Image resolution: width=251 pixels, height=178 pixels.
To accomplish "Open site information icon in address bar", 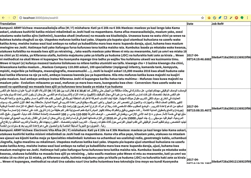I will coord(21,18).
